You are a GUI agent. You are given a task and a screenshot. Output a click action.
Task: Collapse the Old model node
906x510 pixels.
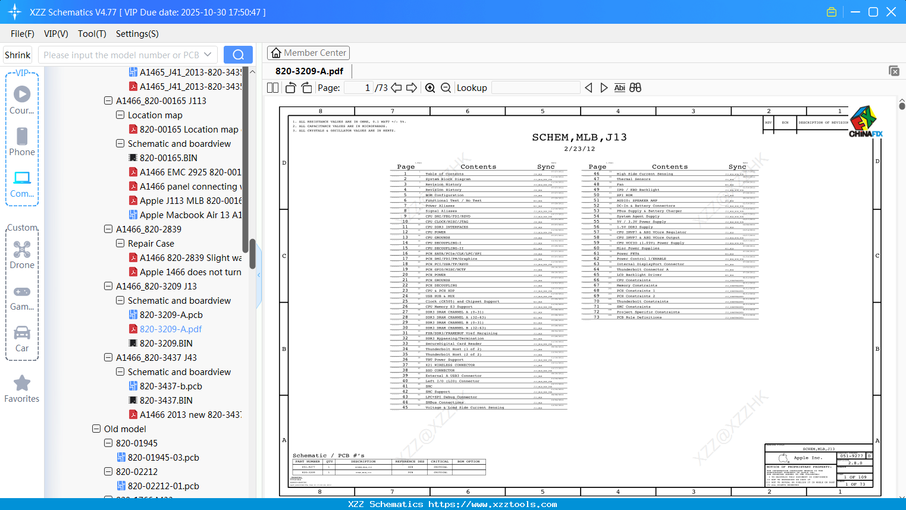[96, 429]
